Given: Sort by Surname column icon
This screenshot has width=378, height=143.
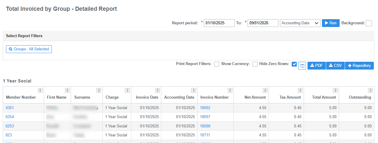Looking at the screenshot, I should click(99, 90).
